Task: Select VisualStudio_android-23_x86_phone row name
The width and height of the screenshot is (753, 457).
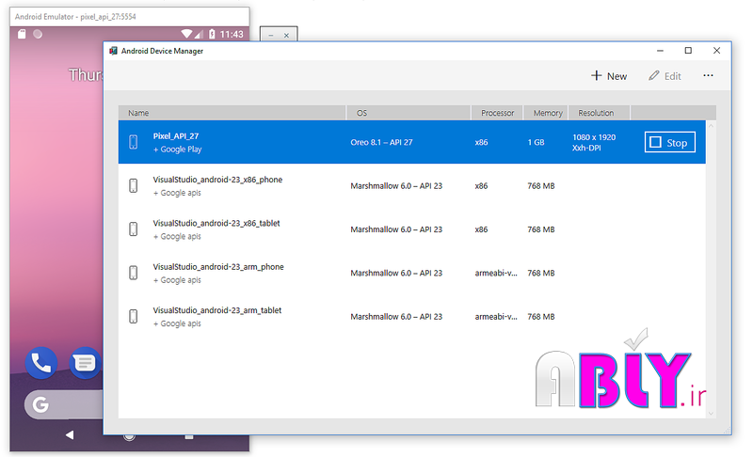Action: [217, 180]
